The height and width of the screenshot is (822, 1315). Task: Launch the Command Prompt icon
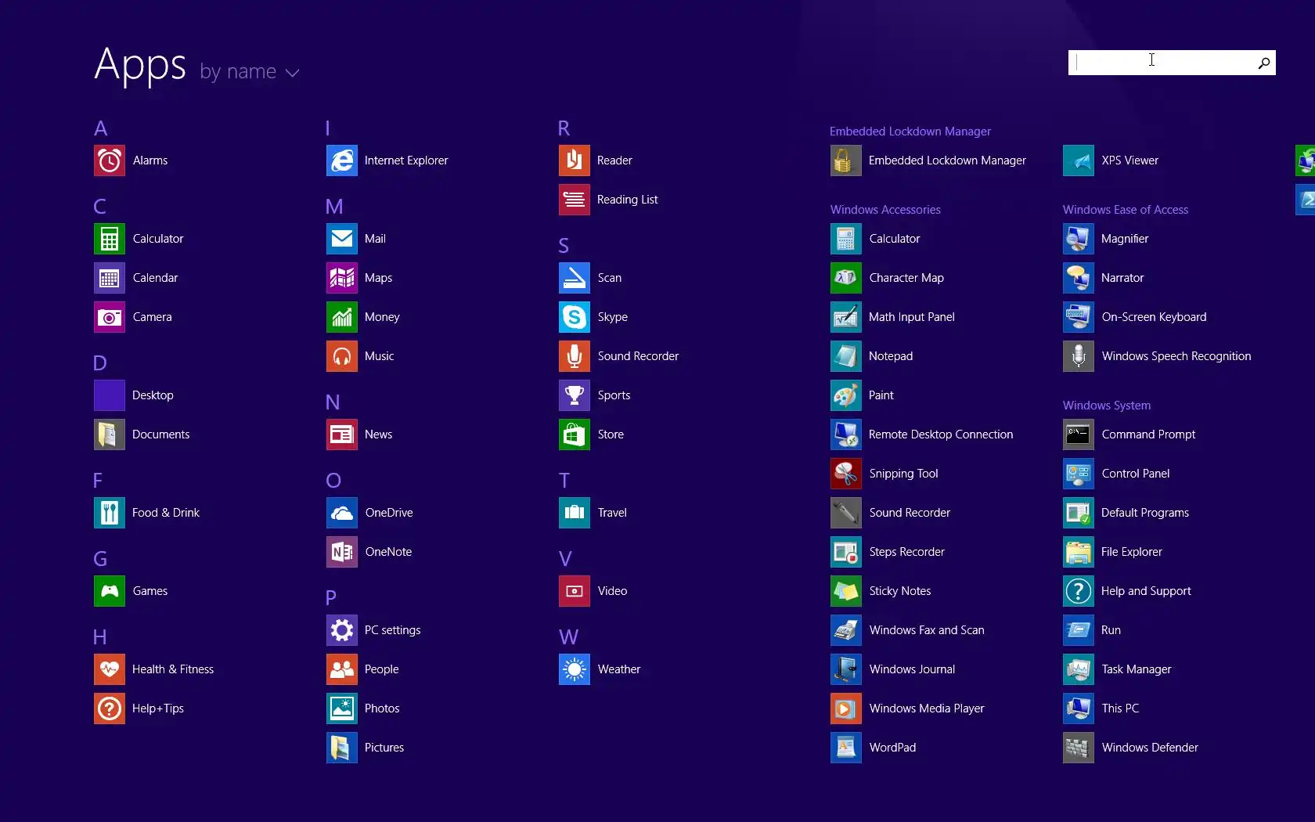pos(1079,434)
